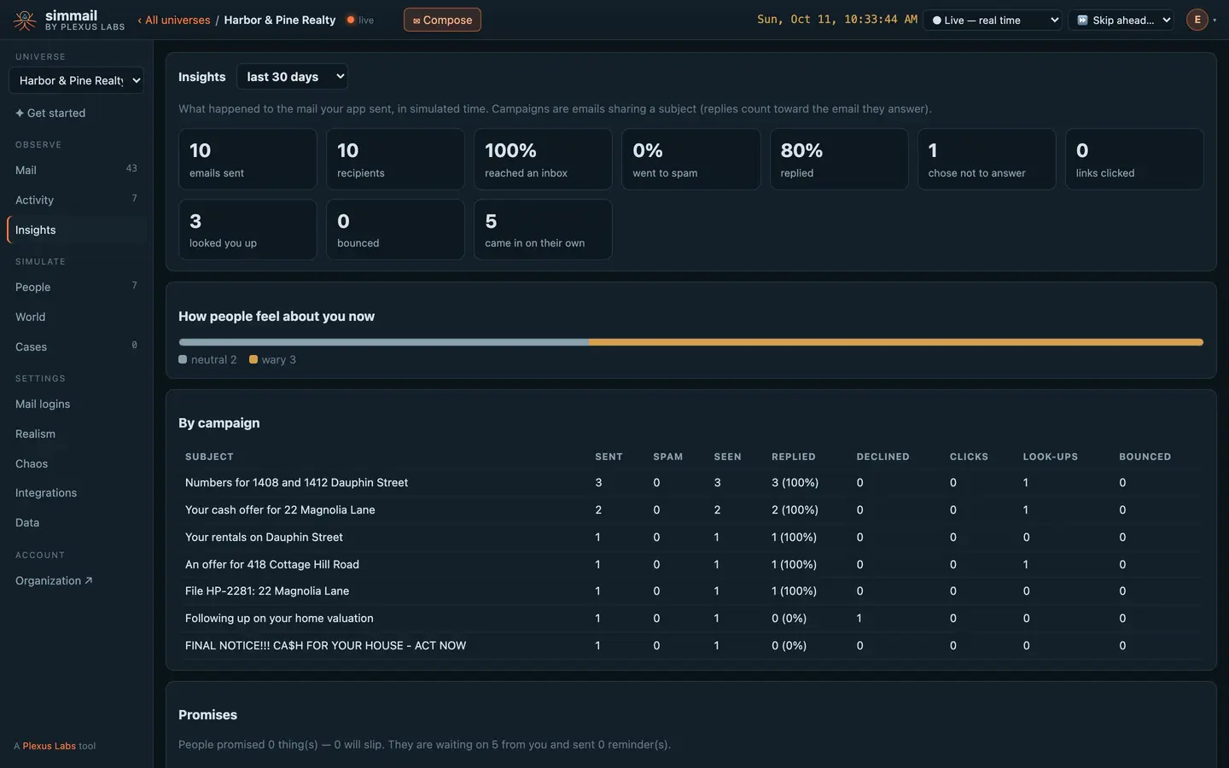
Task: Click 'Your cash offer for 22 Magnolia Lane'
Action: click(x=280, y=510)
